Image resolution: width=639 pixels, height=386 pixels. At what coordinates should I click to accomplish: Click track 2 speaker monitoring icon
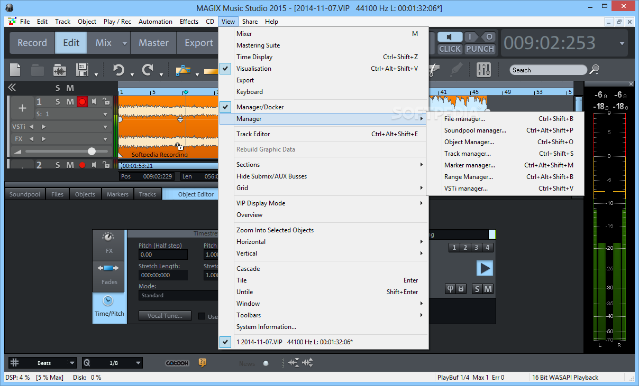tap(94, 165)
